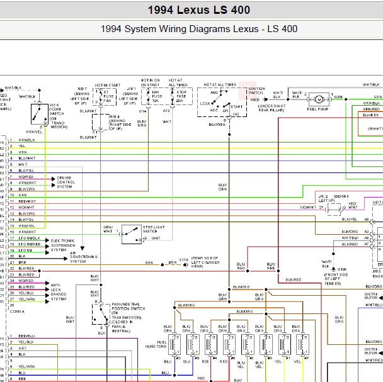This screenshot has width=383, height=382.
Task: Click the 'KICK DOWN SWITCH' label
Action: 57,110
